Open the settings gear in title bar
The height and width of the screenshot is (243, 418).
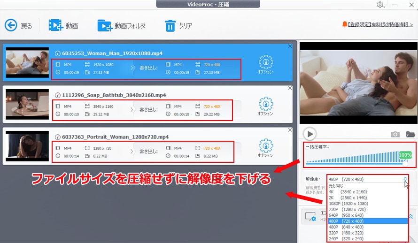point(380,5)
